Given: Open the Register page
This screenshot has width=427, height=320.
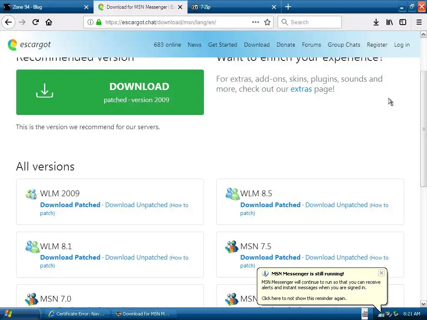Looking at the screenshot, I should point(377,45).
